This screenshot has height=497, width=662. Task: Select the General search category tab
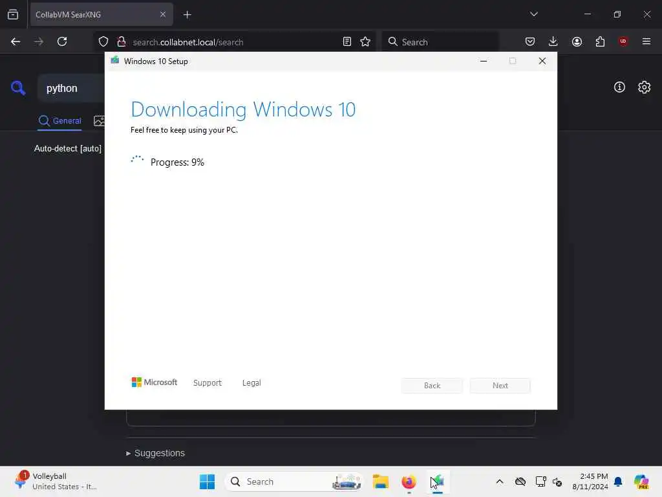(59, 121)
